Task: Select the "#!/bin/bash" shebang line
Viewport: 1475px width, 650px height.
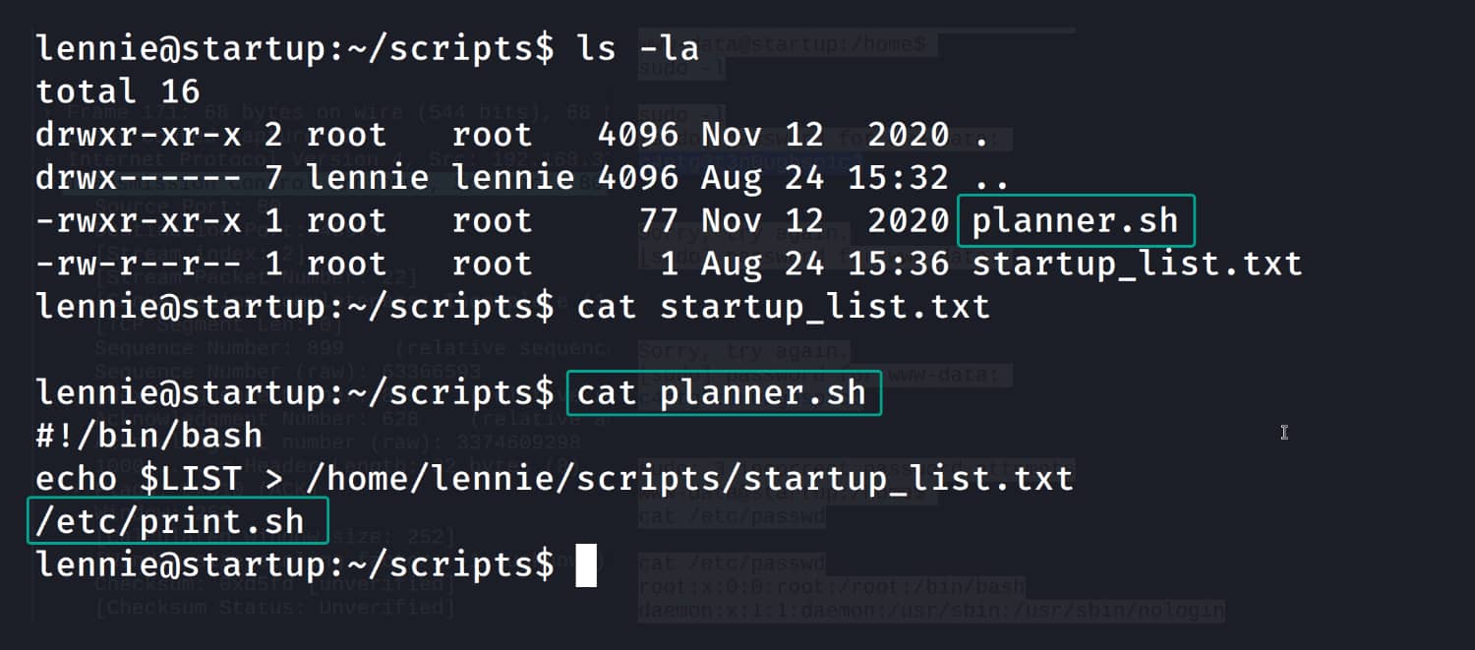Action: (x=149, y=436)
